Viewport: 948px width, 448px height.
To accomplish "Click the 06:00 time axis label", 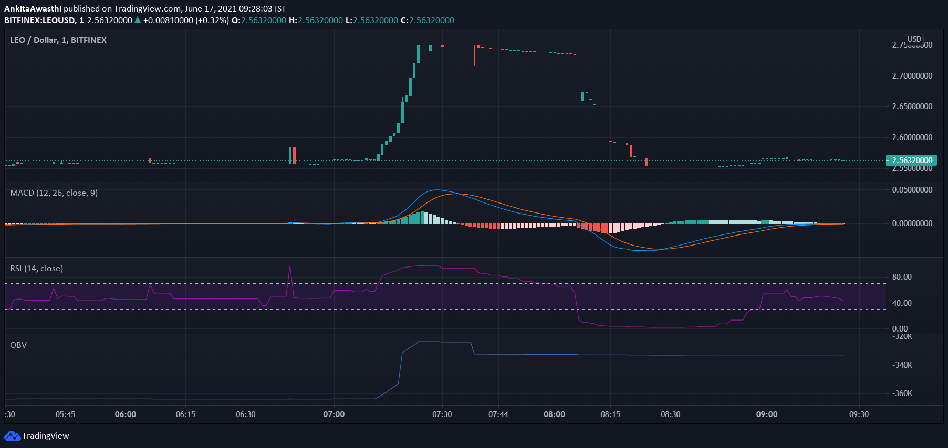I will pyautogui.click(x=125, y=414).
